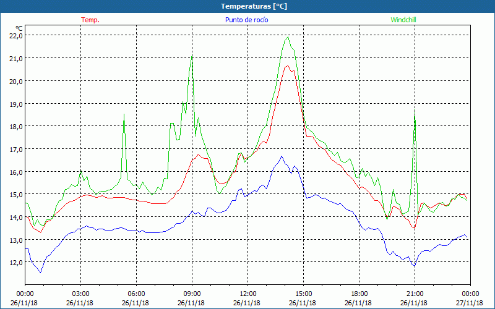495x309 pixels.
Task: Click the 21:00 time axis label
Action: click(415, 294)
